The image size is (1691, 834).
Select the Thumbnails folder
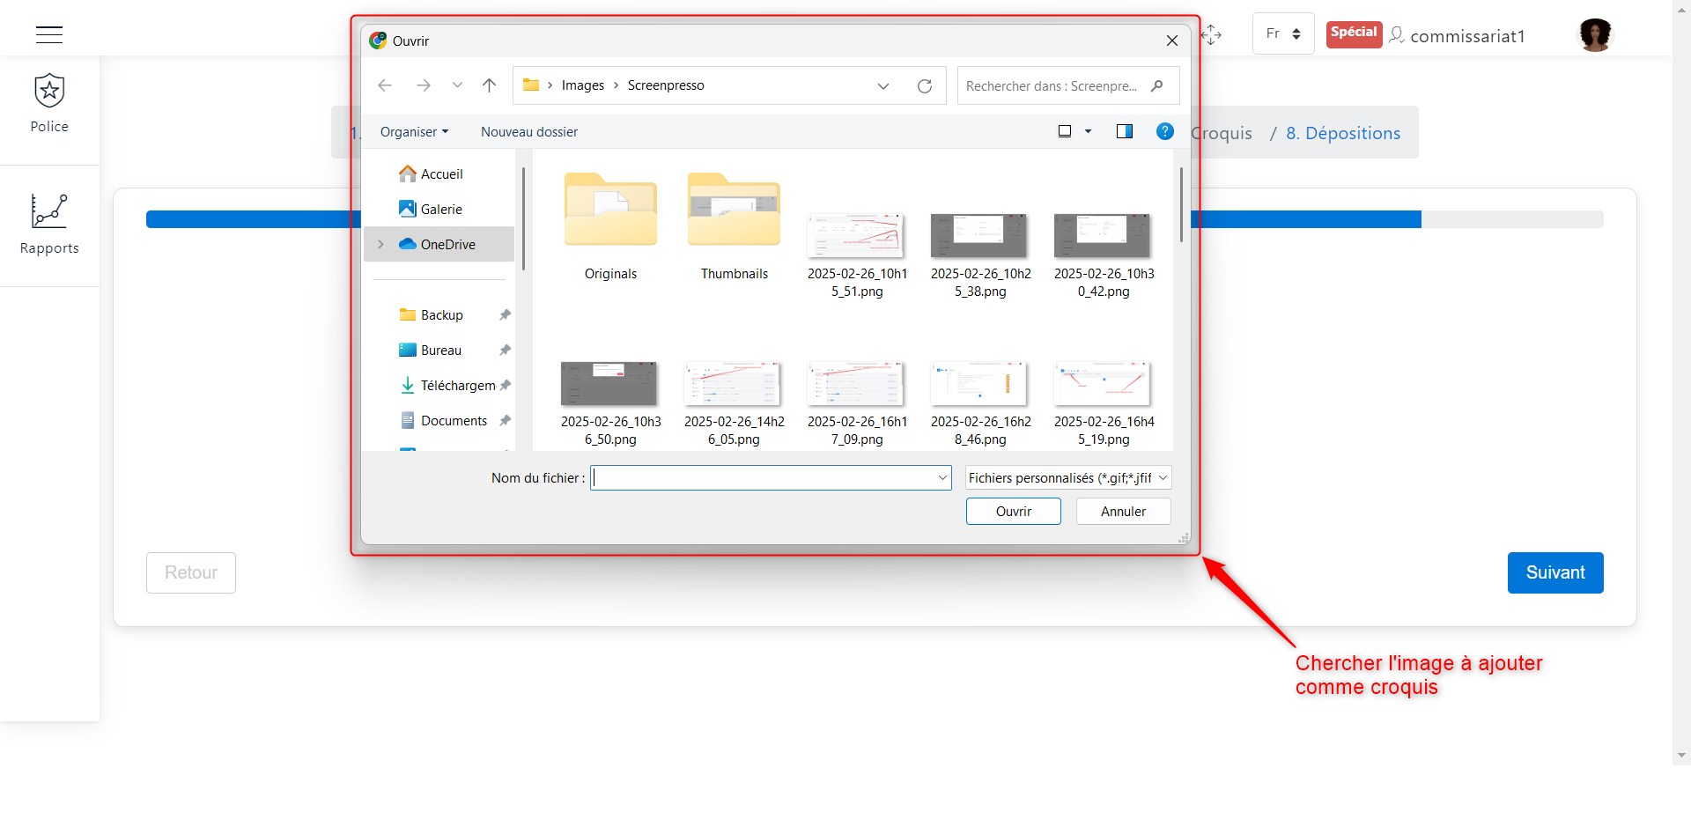[735, 227]
